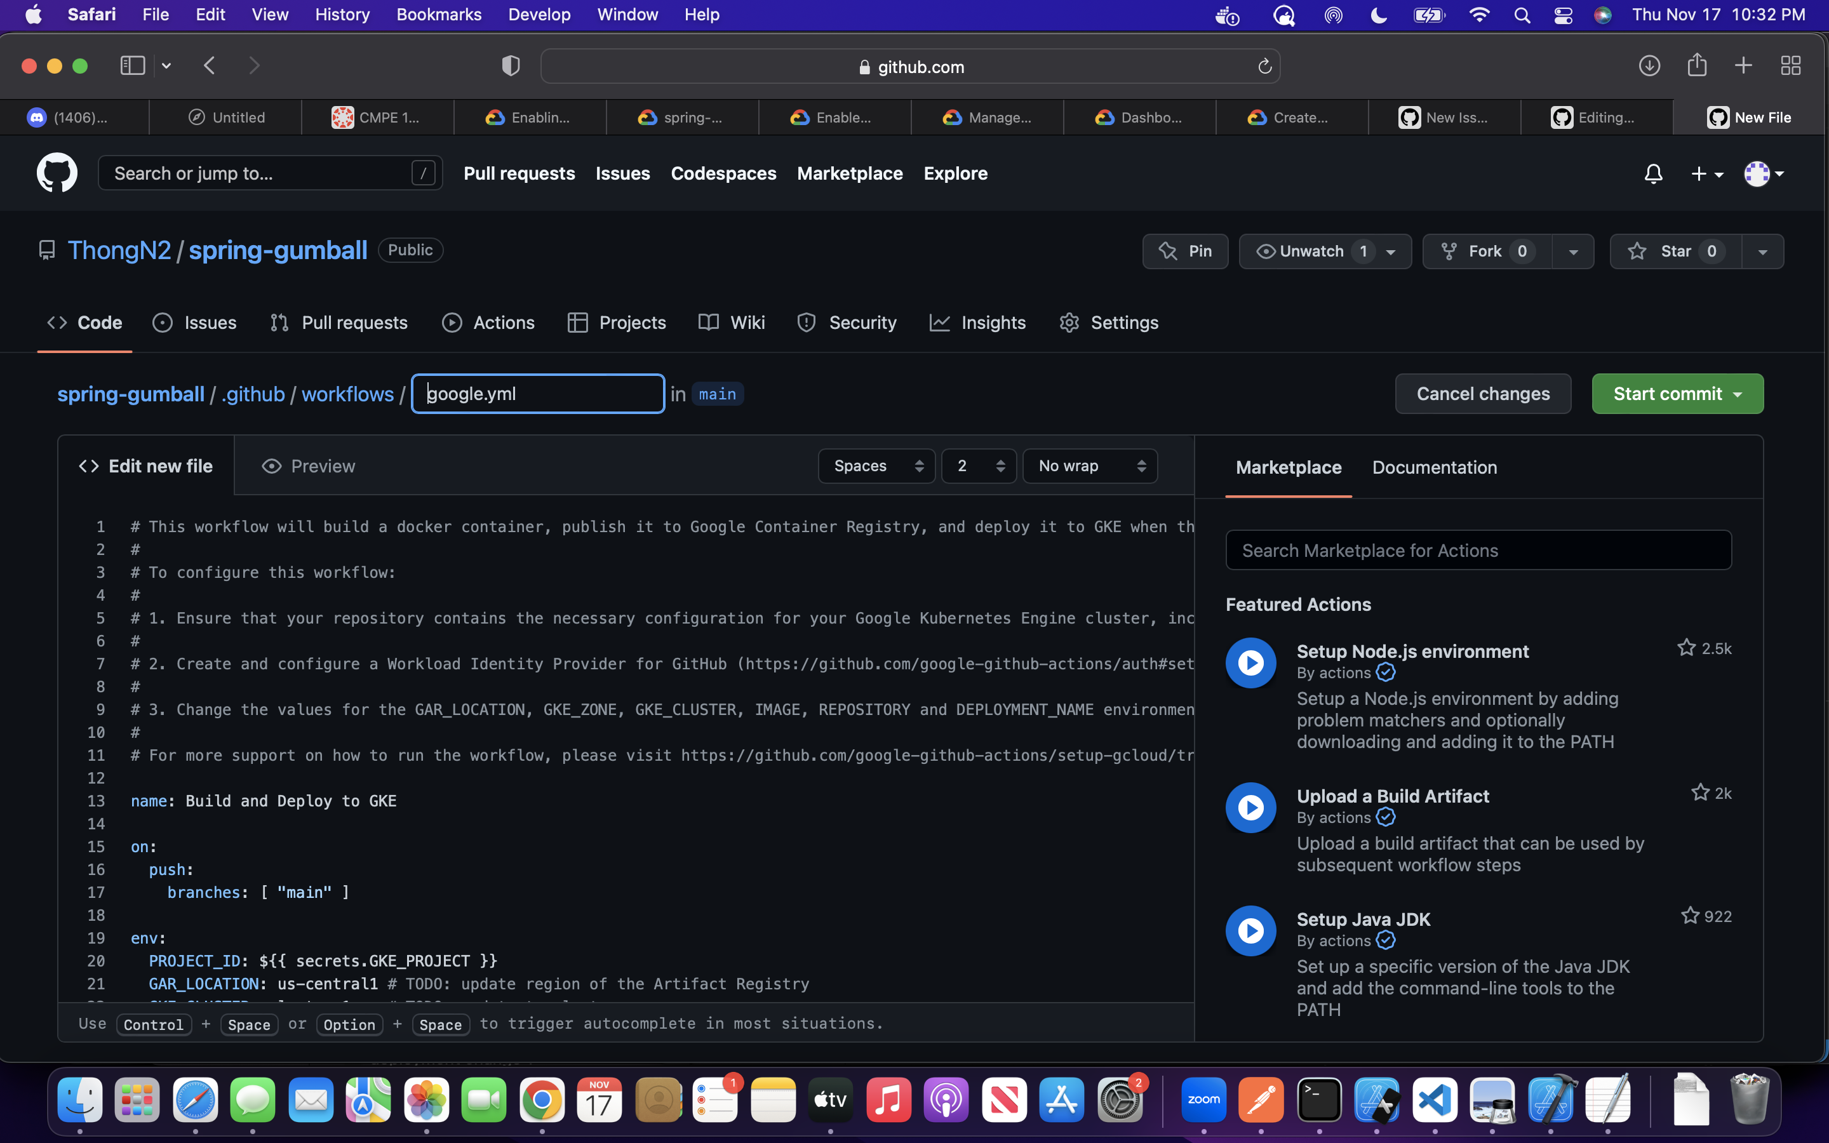Open the indent size 2 selector
The height and width of the screenshot is (1143, 1829).
pos(979,465)
